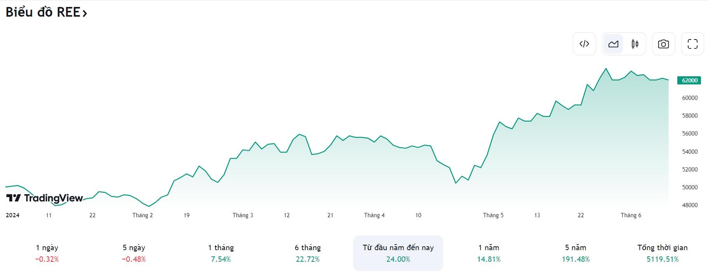Screen dimensions: 708x273
Task: Show the 6 tháng range
Action: (308, 253)
